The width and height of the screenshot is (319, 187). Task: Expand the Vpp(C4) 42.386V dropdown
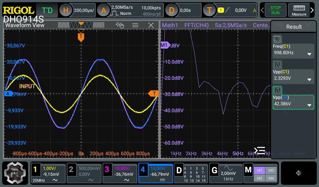coord(309,105)
